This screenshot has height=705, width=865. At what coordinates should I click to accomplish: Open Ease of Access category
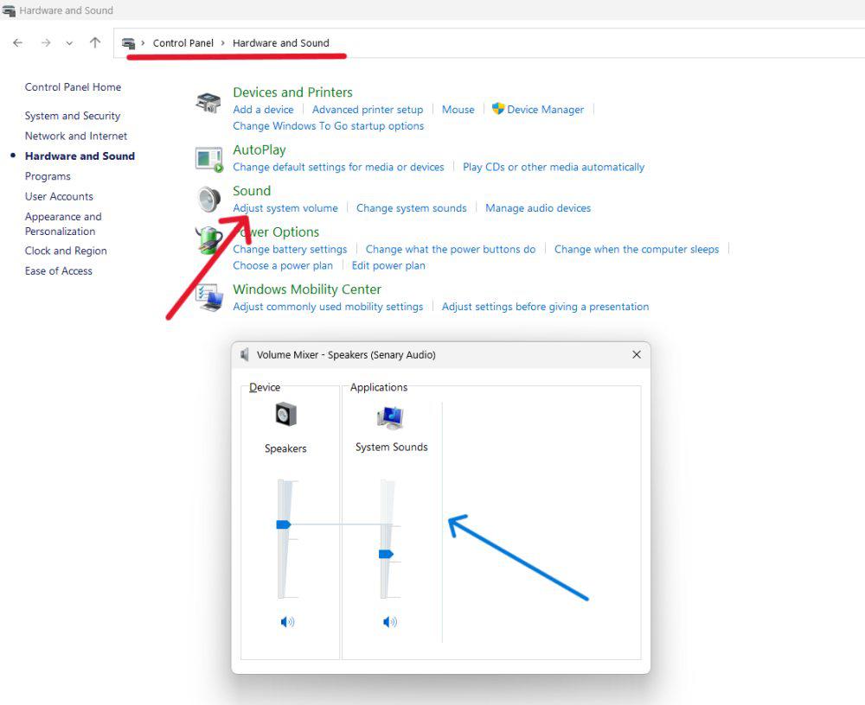pyautogui.click(x=59, y=270)
